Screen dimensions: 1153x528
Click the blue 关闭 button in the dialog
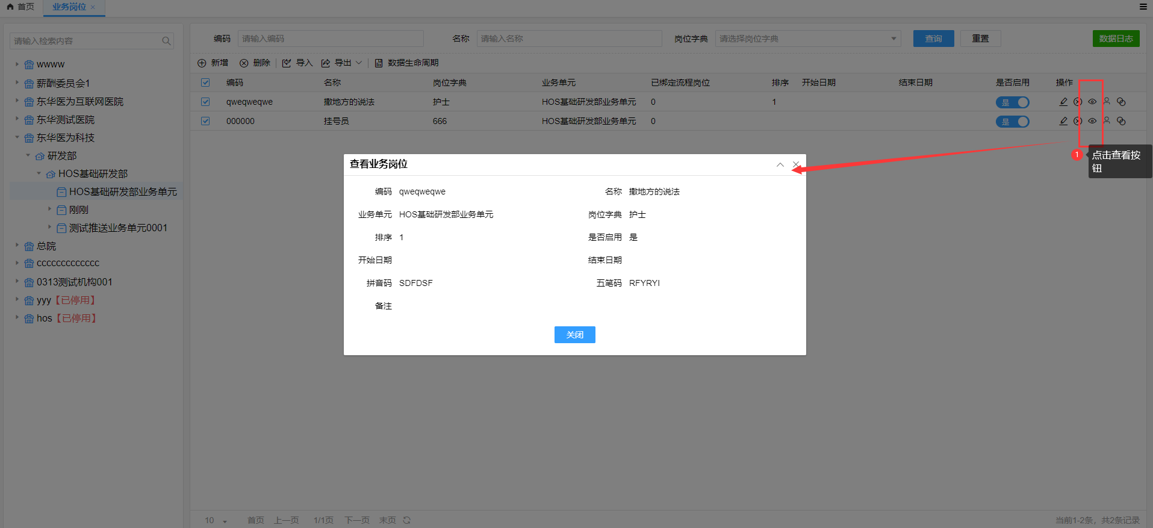[574, 335]
